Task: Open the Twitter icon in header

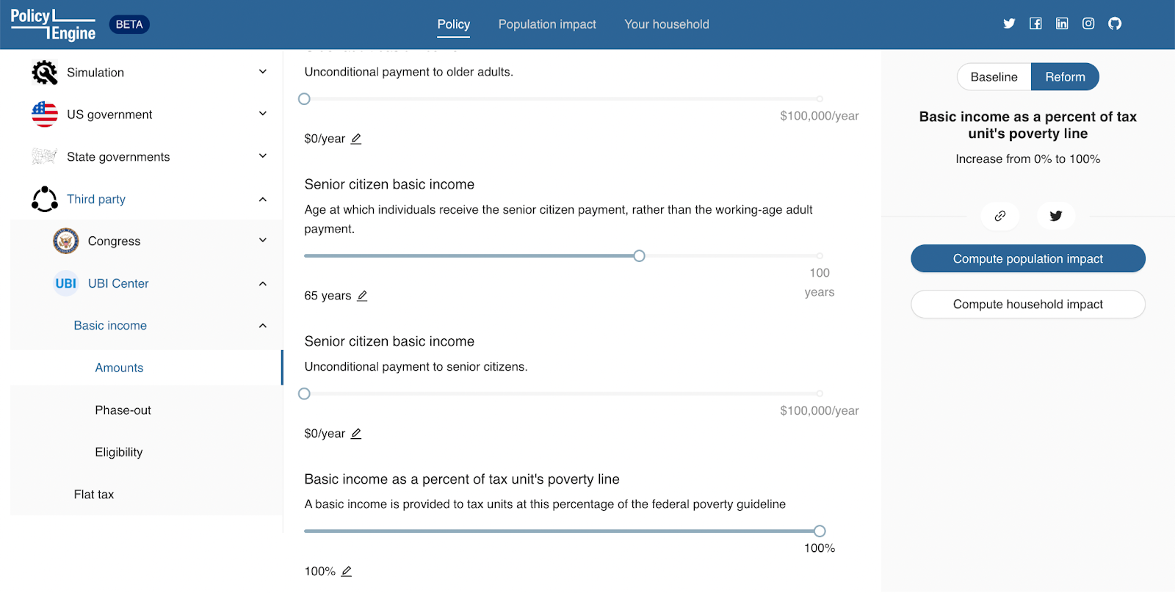Action: 1009,23
